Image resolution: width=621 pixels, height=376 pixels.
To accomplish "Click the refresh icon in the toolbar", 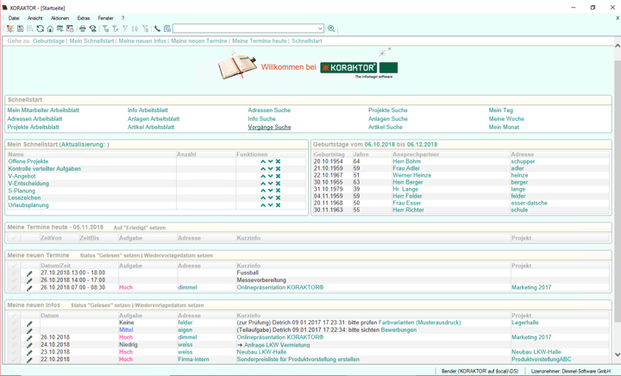I will point(40,28).
